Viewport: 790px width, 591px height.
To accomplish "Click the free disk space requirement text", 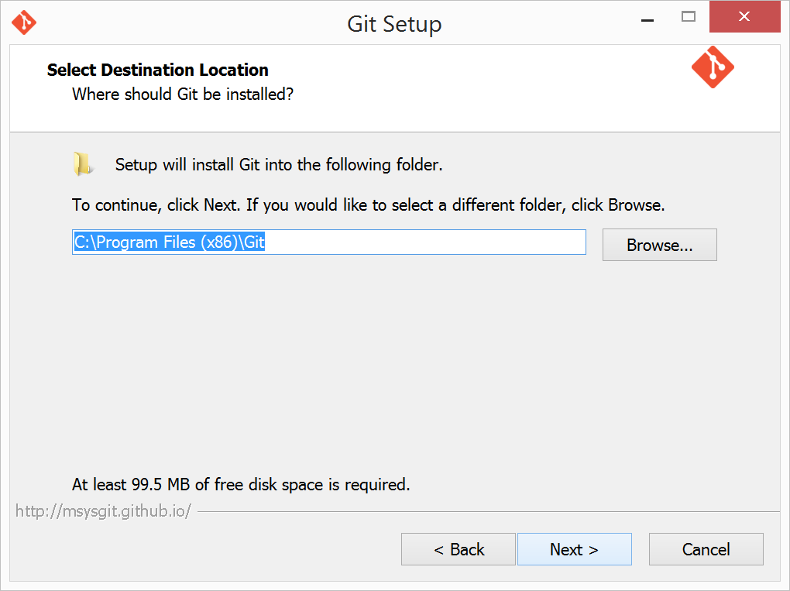I will (241, 485).
